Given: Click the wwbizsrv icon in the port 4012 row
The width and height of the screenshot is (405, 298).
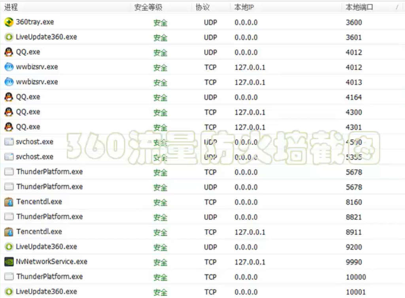Looking at the screenshot, I should [9, 67].
